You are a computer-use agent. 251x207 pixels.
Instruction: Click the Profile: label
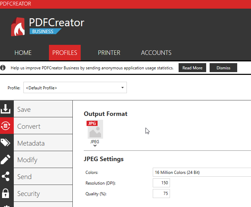pos(14,88)
